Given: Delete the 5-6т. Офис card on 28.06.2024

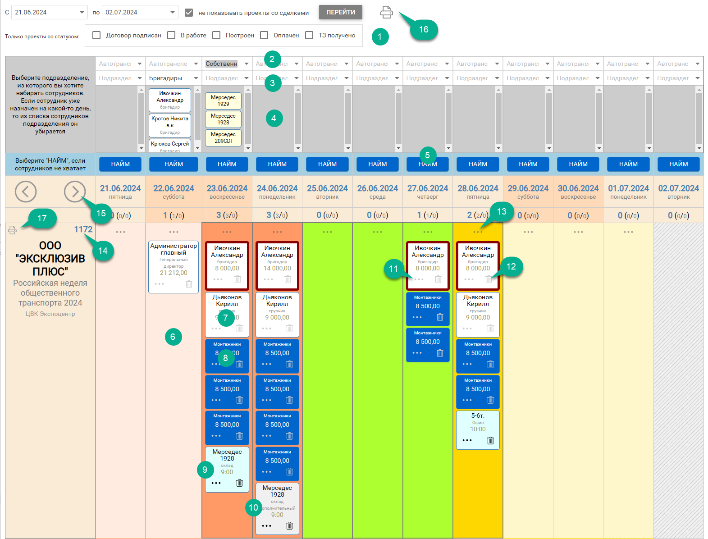Looking at the screenshot, I should coord(490,440).
